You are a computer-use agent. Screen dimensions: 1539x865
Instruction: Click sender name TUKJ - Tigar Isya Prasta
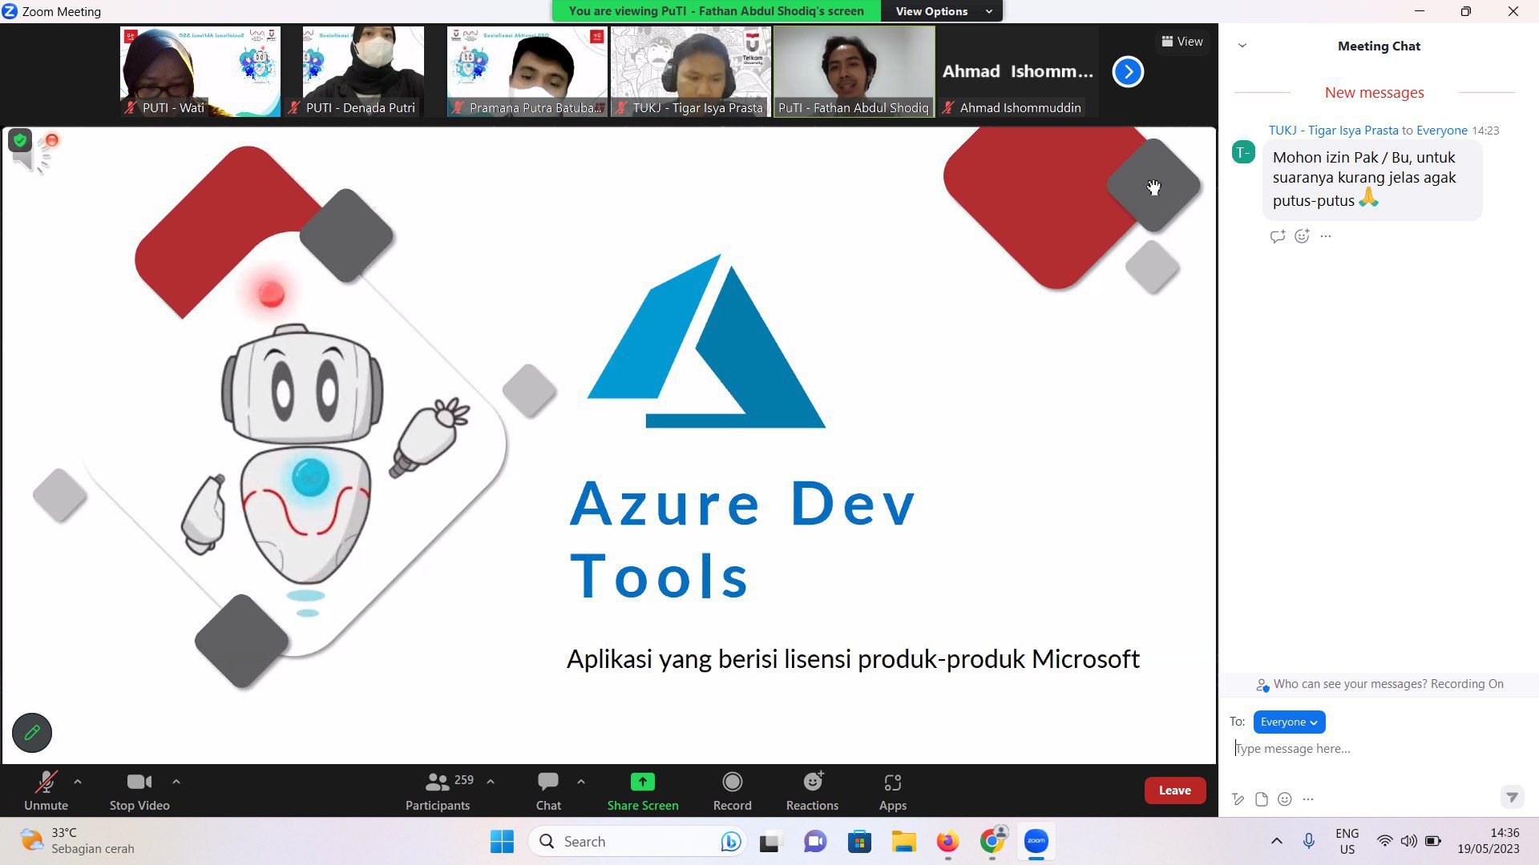coord(1333,131)
